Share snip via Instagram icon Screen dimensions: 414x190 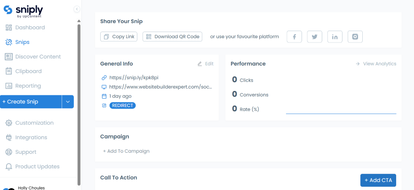click(355, 37)
